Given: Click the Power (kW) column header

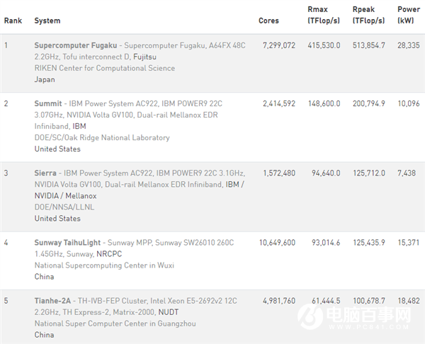Looking at the screenshot, I should [409, 16].
